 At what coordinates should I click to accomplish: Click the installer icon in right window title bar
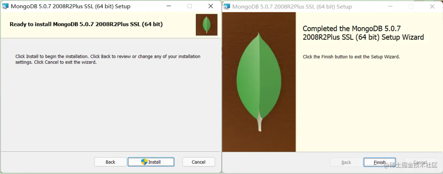pyautogui.click(x=227, y=6)
